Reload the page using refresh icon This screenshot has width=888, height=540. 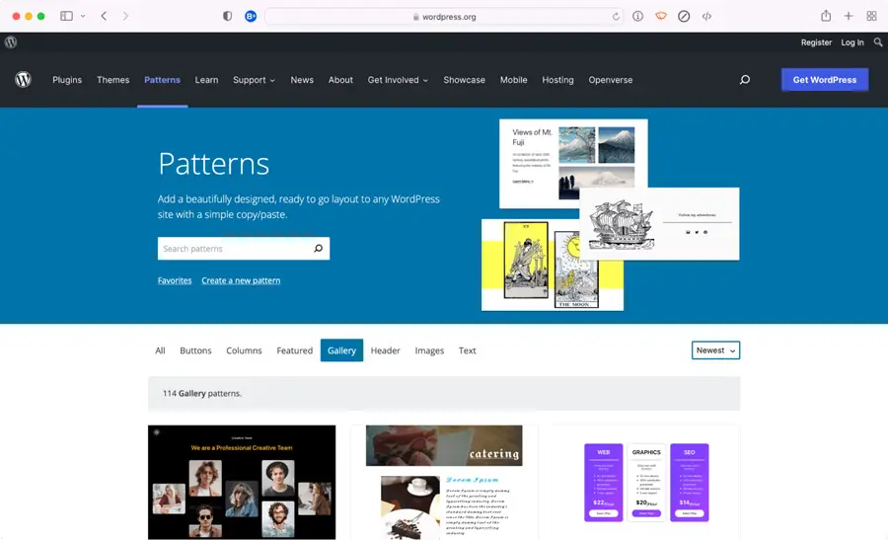(x=617, y=16)
